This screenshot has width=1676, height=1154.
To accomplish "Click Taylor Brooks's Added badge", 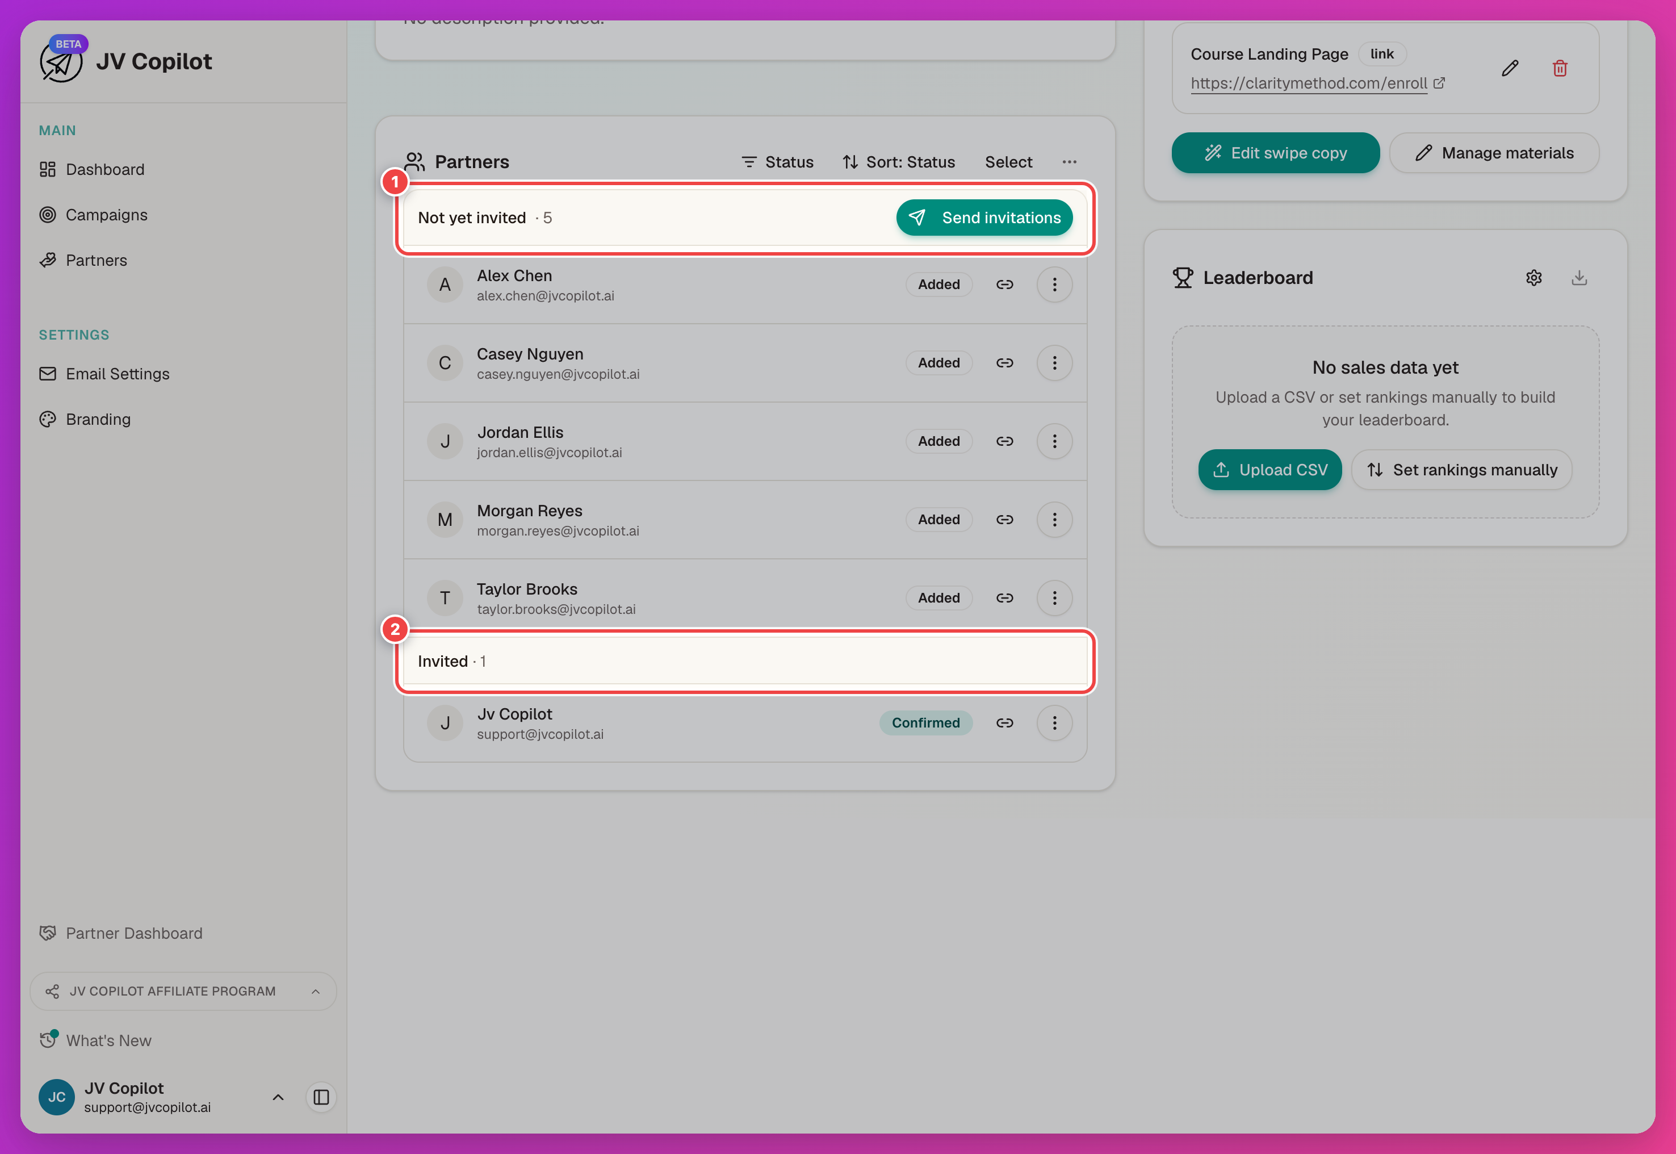I will [x=939, y=598].
